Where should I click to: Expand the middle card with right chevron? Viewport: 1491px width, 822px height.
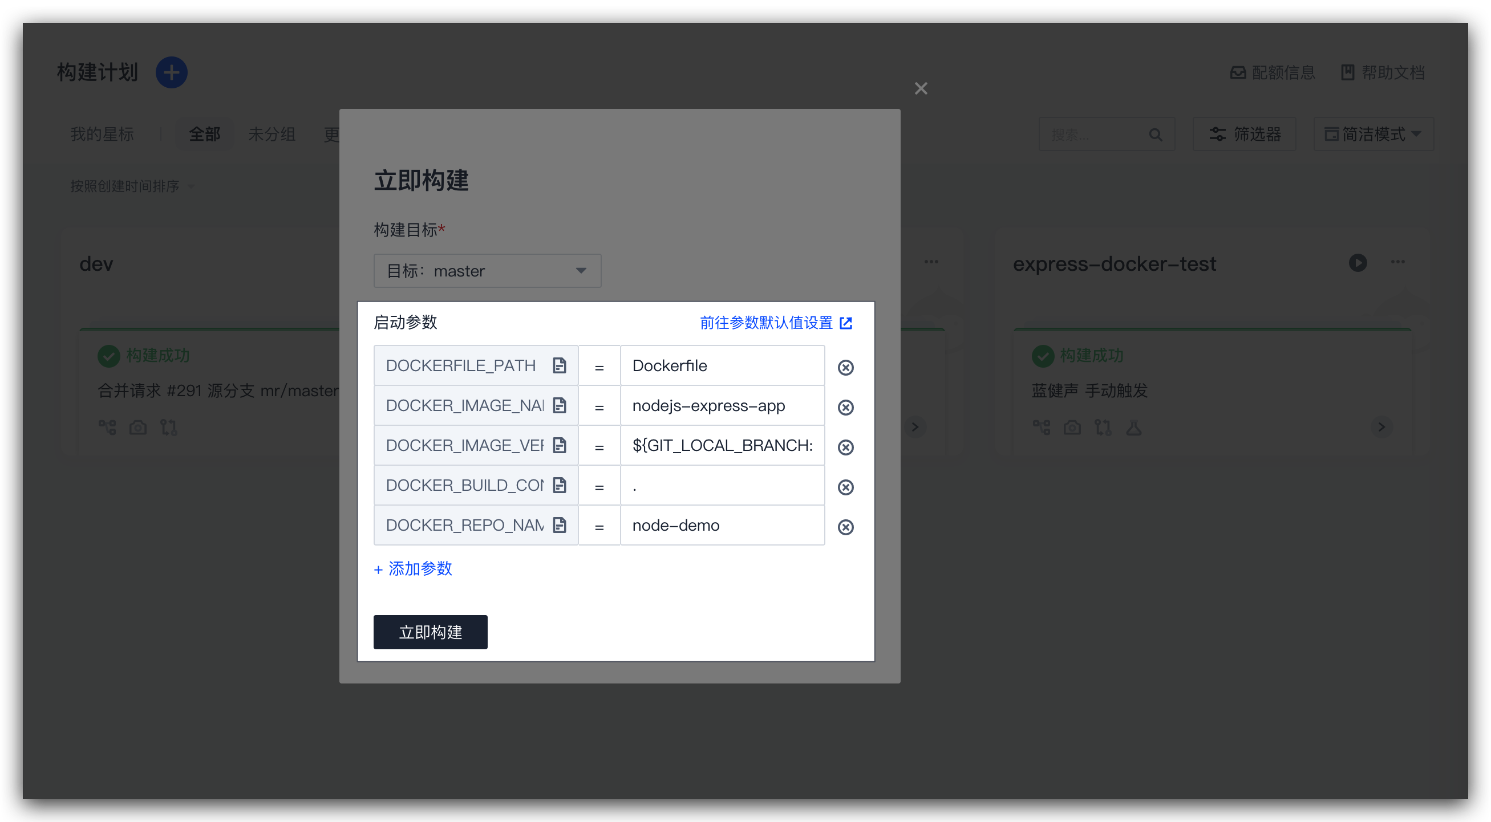[914, 427]
